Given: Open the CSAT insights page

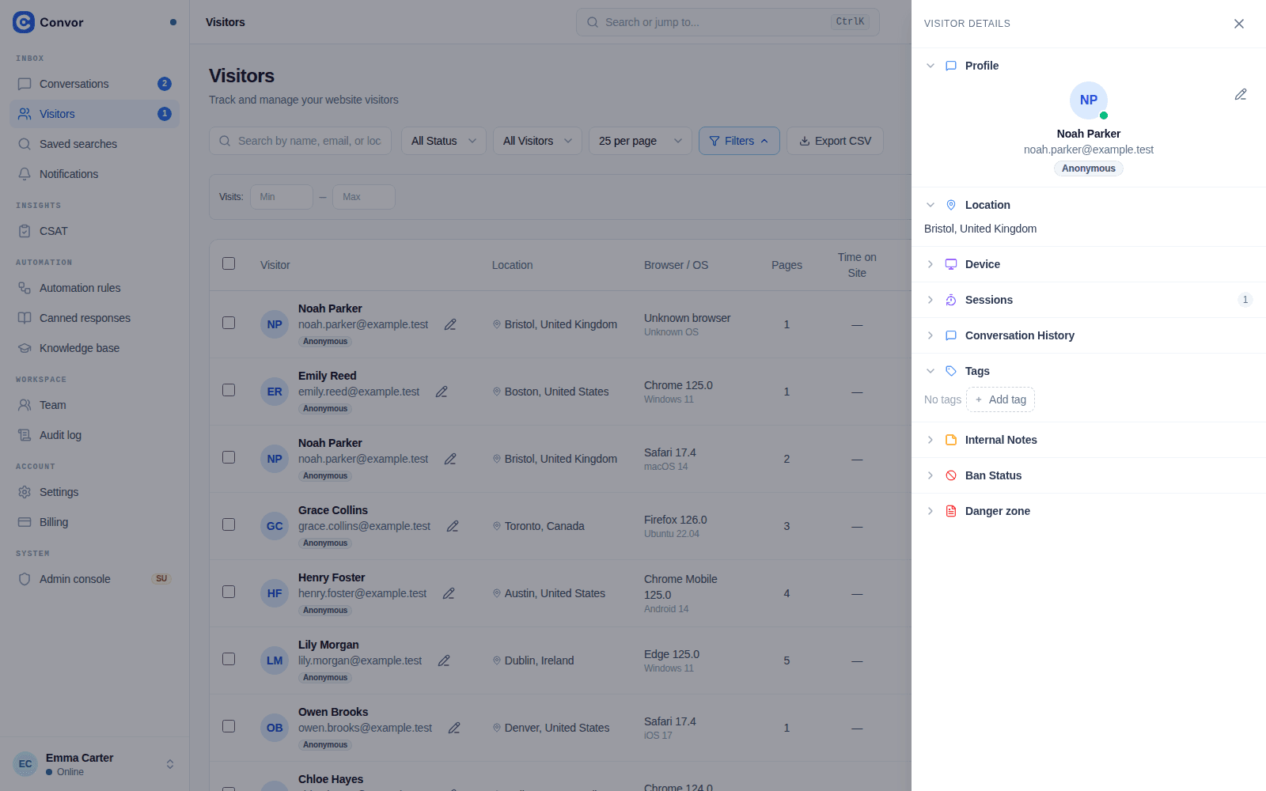Looking at the screenshot, I should pyautogui.click(x=94, y=231).
